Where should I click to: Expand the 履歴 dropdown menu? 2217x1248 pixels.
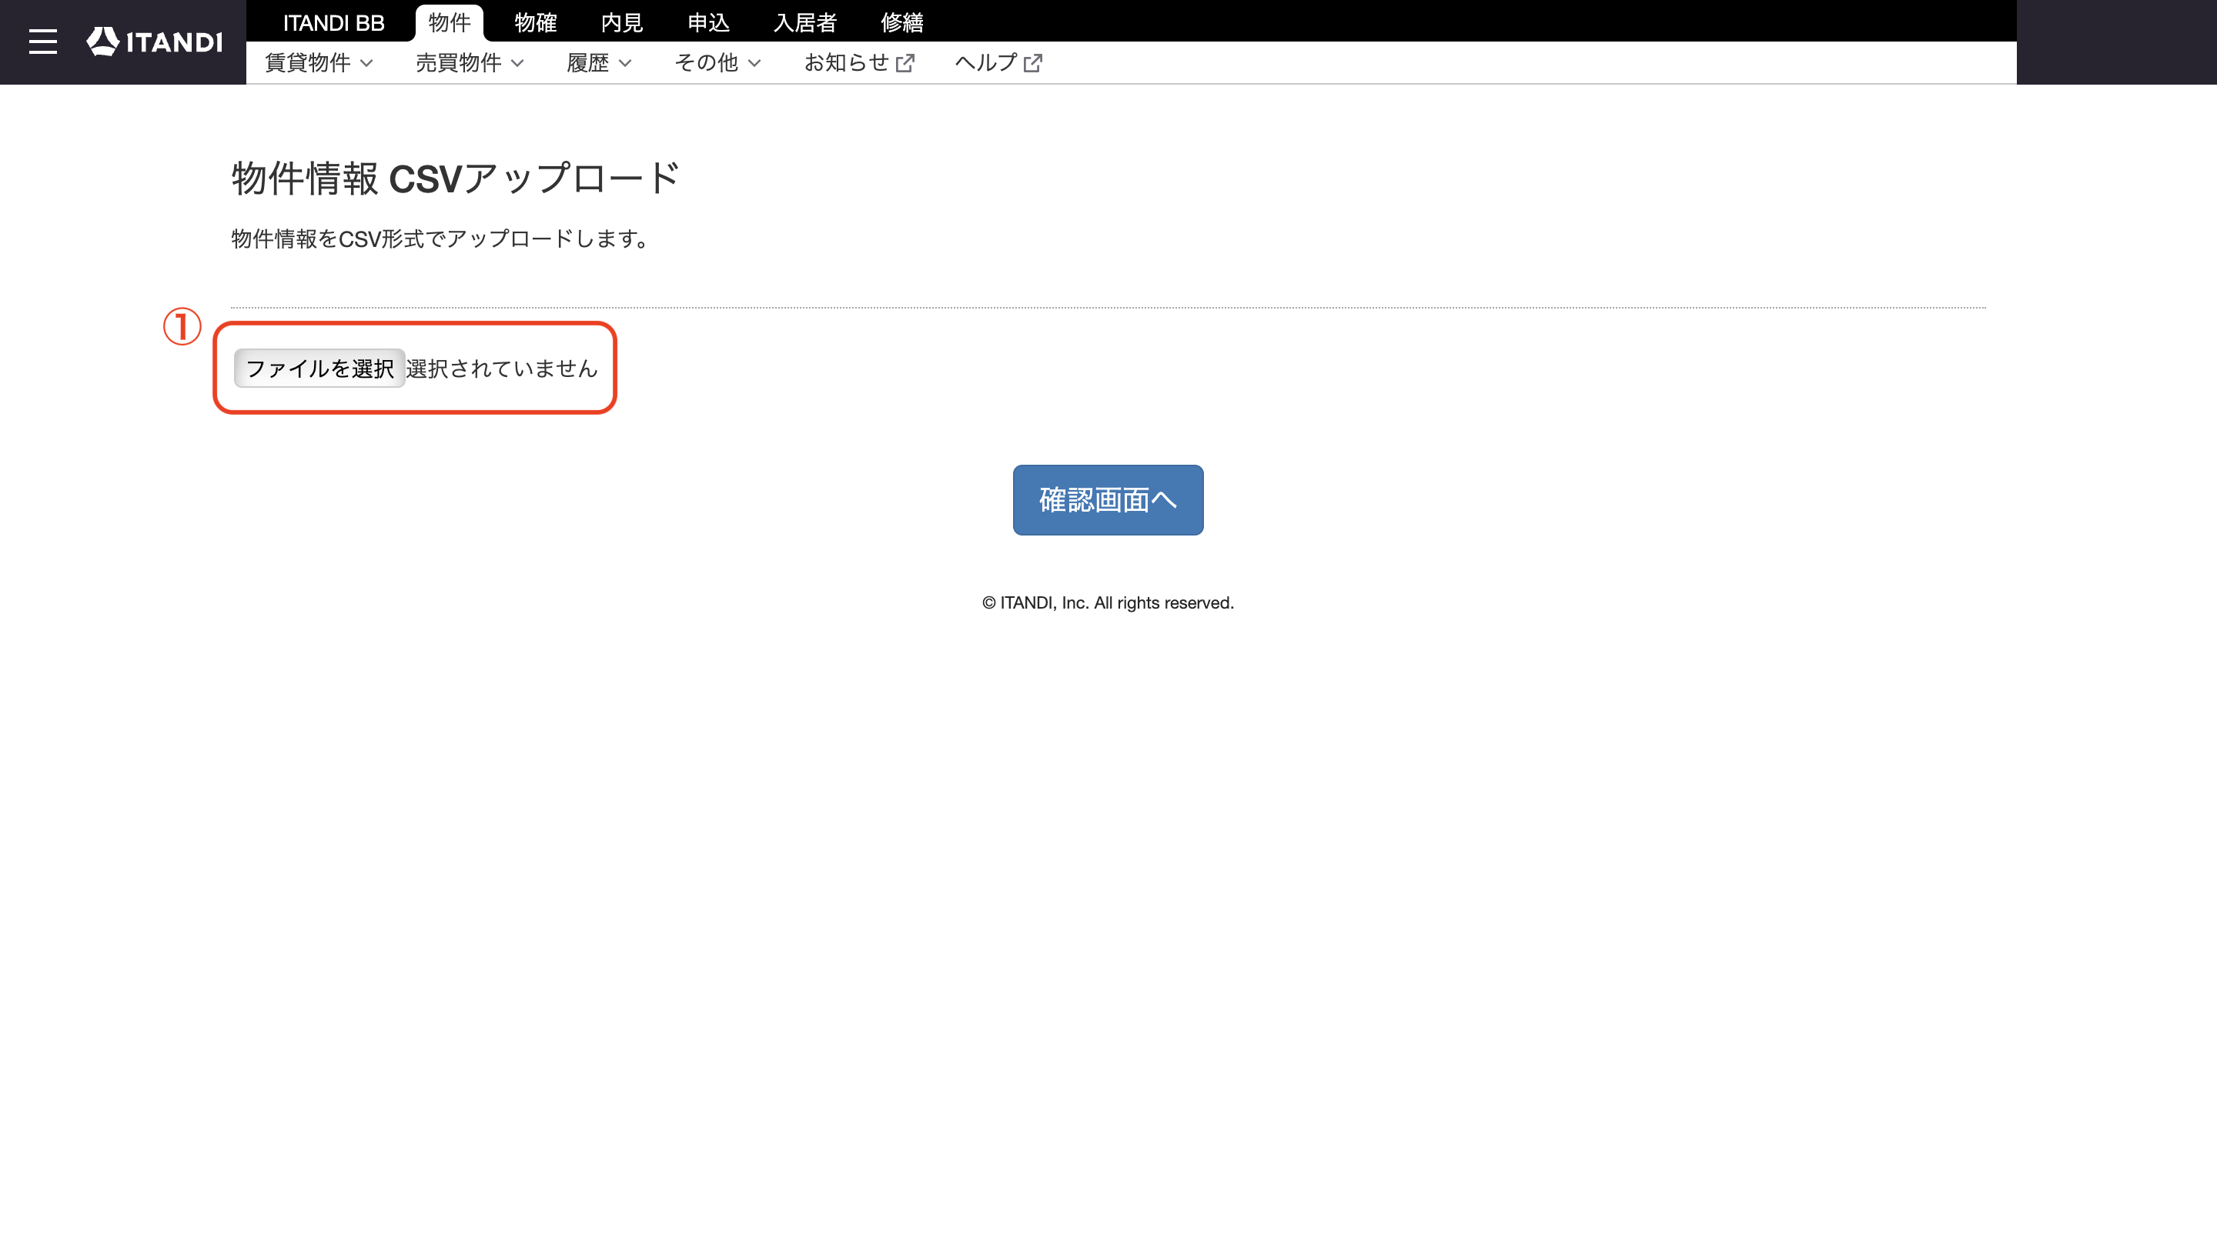(x=599, y=63)
